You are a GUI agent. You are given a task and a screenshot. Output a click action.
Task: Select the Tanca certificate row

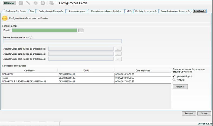pos(29,78)
